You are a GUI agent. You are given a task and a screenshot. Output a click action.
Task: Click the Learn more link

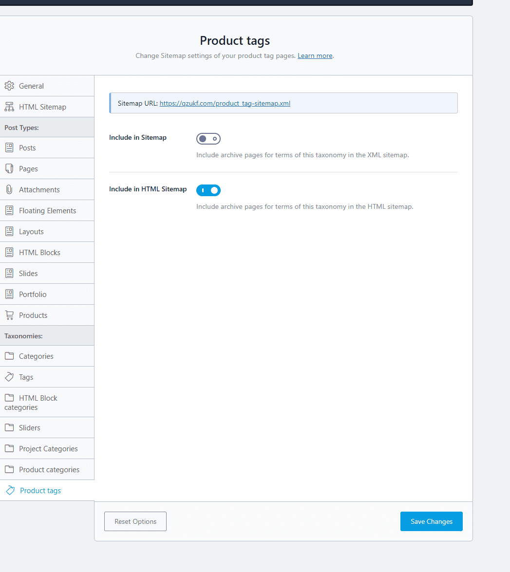coord(315,56)
